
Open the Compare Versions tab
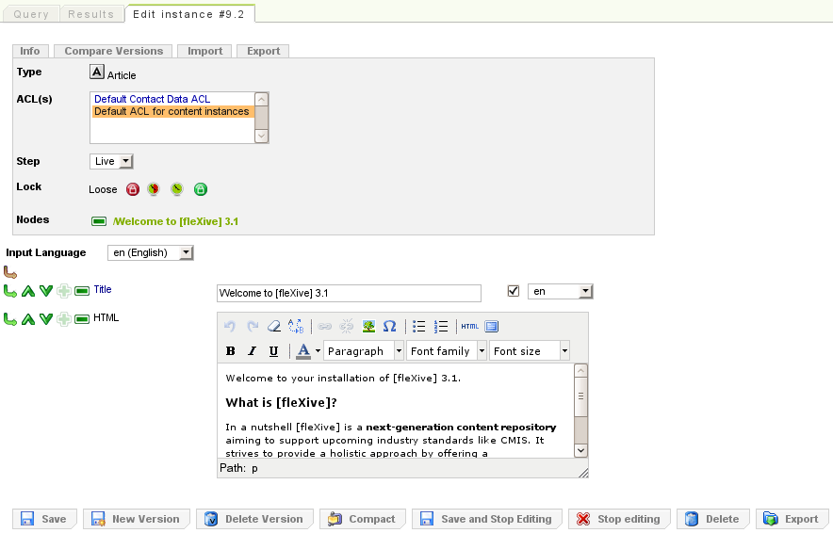coord(113,51)
